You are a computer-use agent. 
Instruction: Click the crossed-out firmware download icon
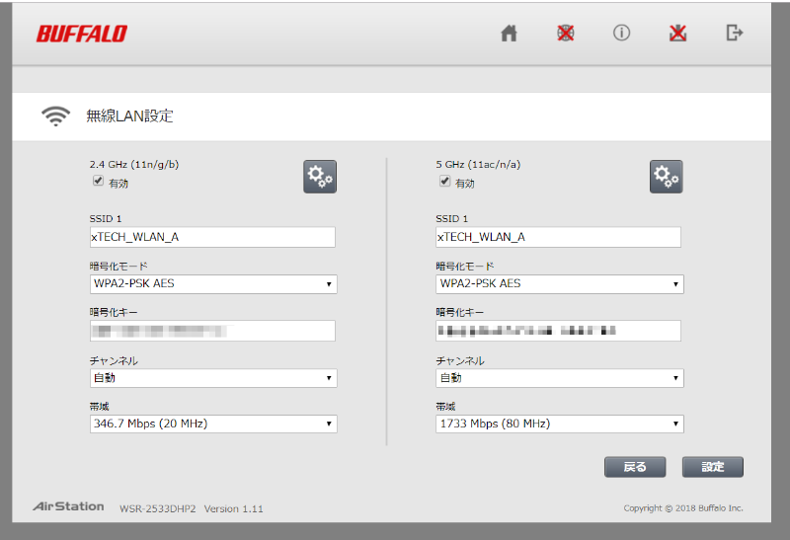(677, 33)
